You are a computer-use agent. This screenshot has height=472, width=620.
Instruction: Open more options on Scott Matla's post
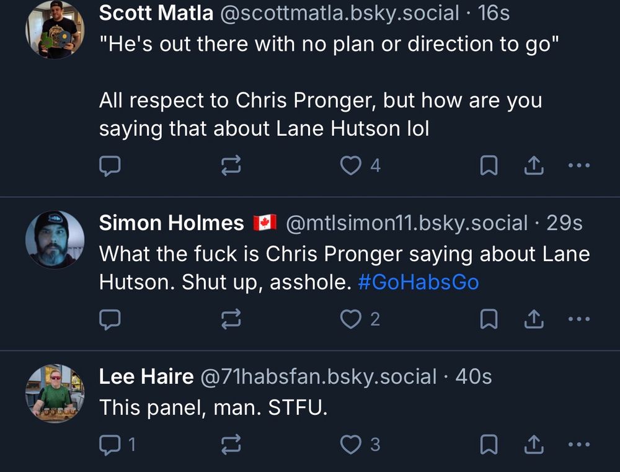[579, 165]
